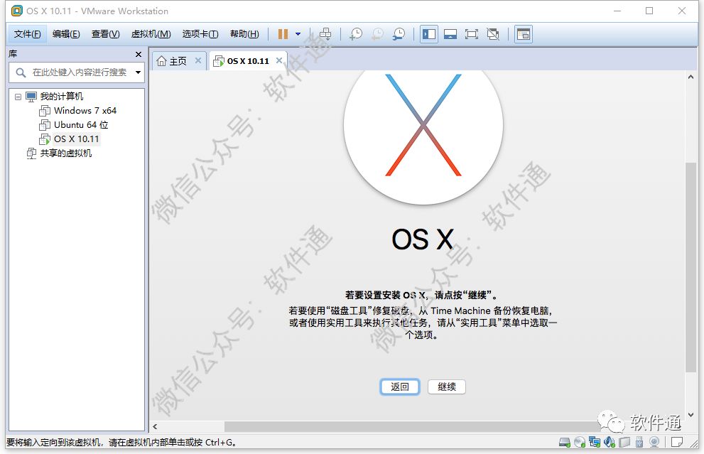
Task: Maximize the VMware Workstation window
Action: pos(649,11)
